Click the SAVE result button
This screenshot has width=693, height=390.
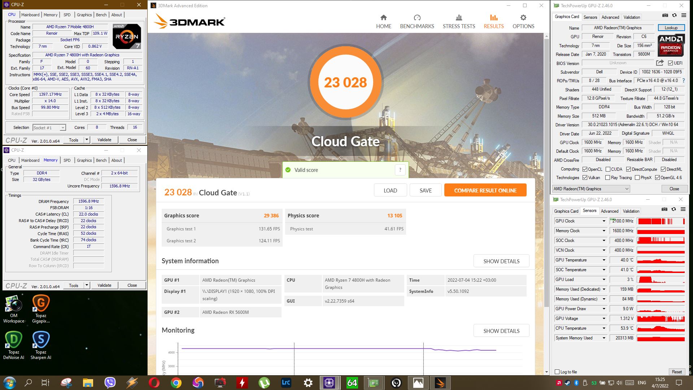tap(426, 190)
